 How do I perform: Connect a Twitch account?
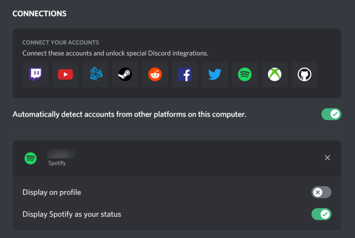pos(36,74)
